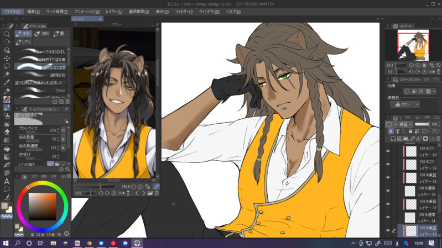
Task: Click the main foreground color swatch
Action: 4,205
